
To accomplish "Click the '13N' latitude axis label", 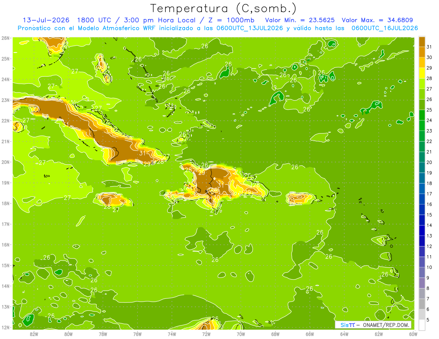I will (5, 306).
